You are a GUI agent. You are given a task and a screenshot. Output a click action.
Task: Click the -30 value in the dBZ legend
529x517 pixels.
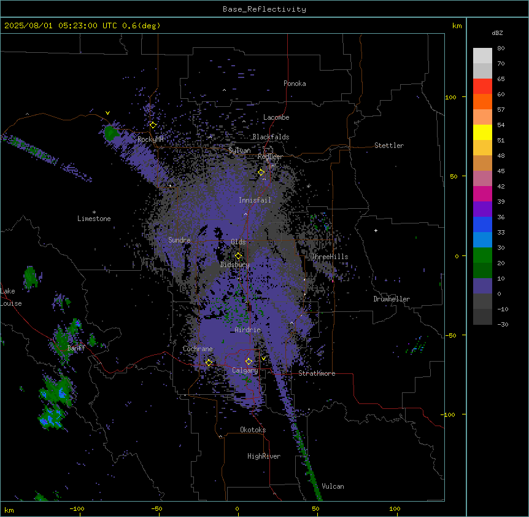tap(503, 324)
